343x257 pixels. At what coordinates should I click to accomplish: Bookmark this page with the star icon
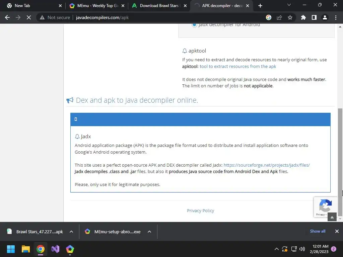290,17
